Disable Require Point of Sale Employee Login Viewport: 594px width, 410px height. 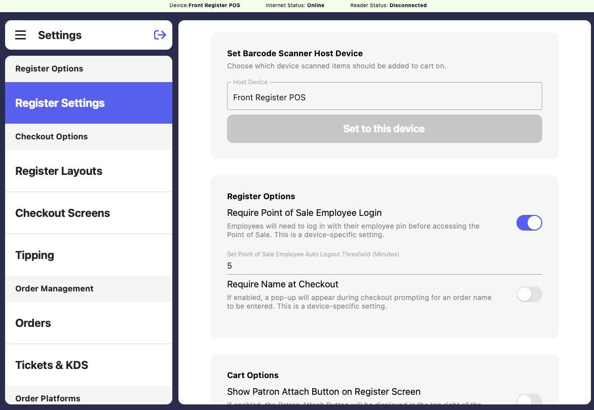(529, 223)
